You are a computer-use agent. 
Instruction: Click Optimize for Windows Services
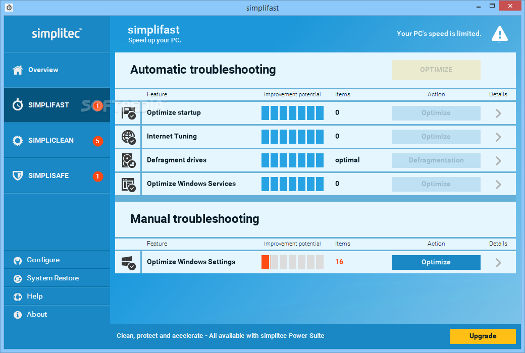[436, 185]
